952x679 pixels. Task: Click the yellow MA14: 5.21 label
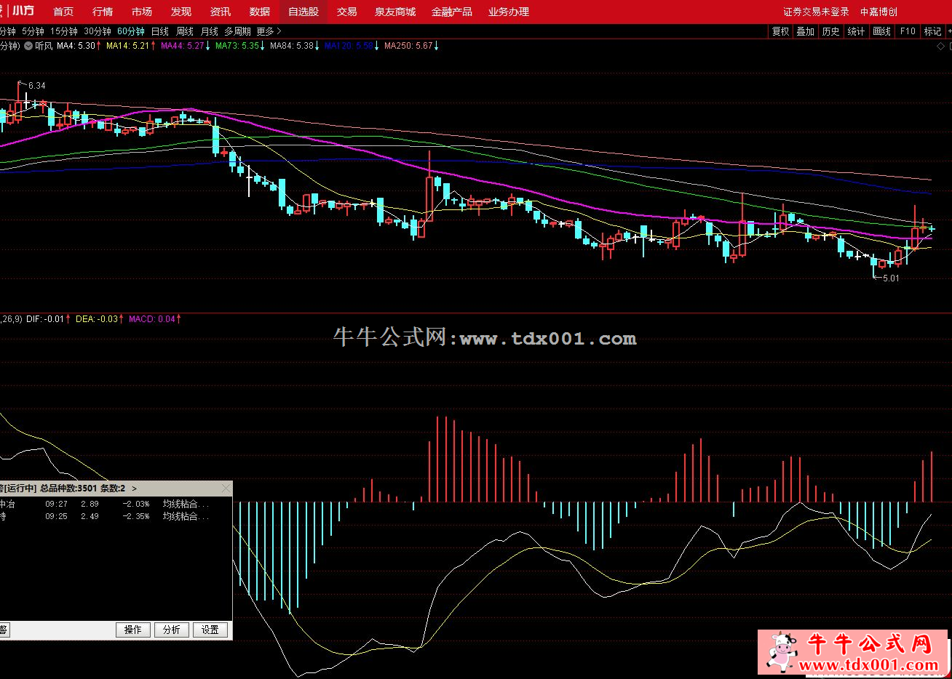tap(131, 45)
